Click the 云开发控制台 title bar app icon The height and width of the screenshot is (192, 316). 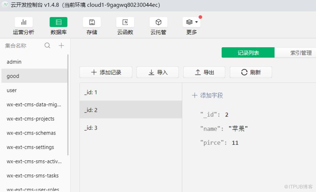tap(5, 4)
